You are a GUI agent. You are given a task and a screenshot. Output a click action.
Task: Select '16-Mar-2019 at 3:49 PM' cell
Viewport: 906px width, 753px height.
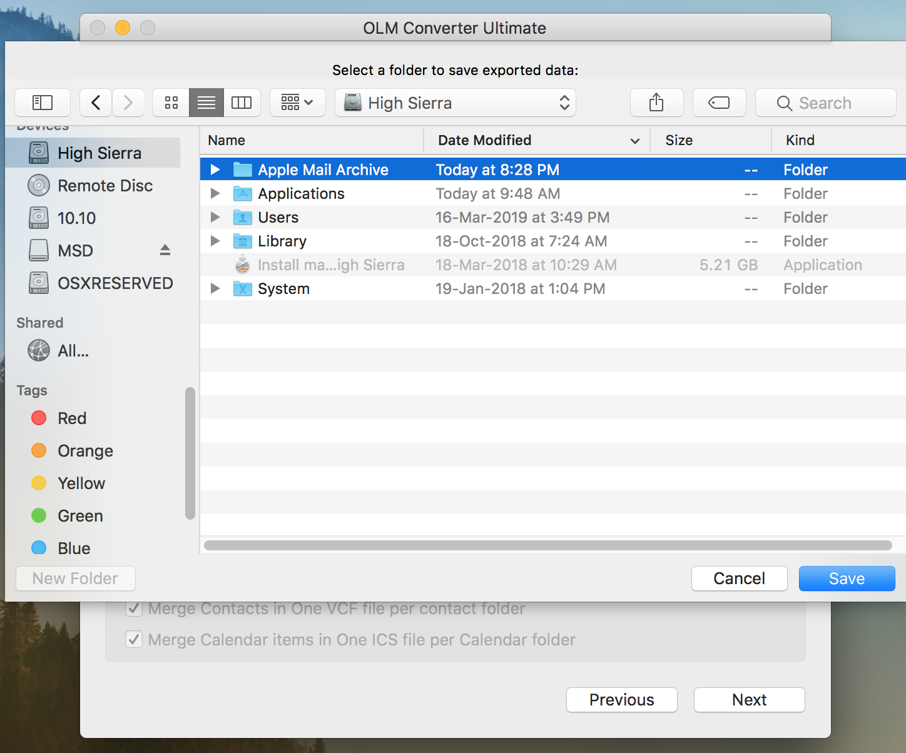click(522, 217)
